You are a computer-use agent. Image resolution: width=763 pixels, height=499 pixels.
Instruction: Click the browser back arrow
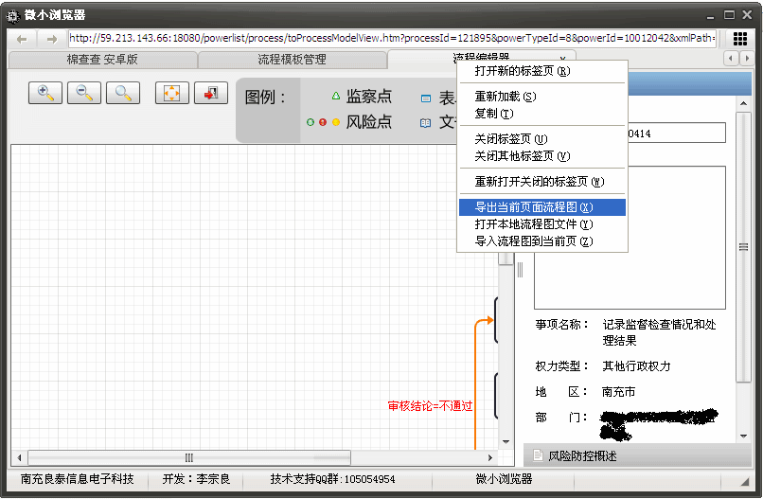(22, 39)
